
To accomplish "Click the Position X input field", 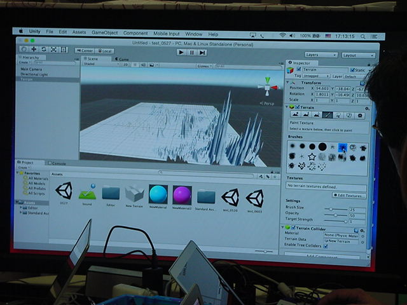I will 322,89.
